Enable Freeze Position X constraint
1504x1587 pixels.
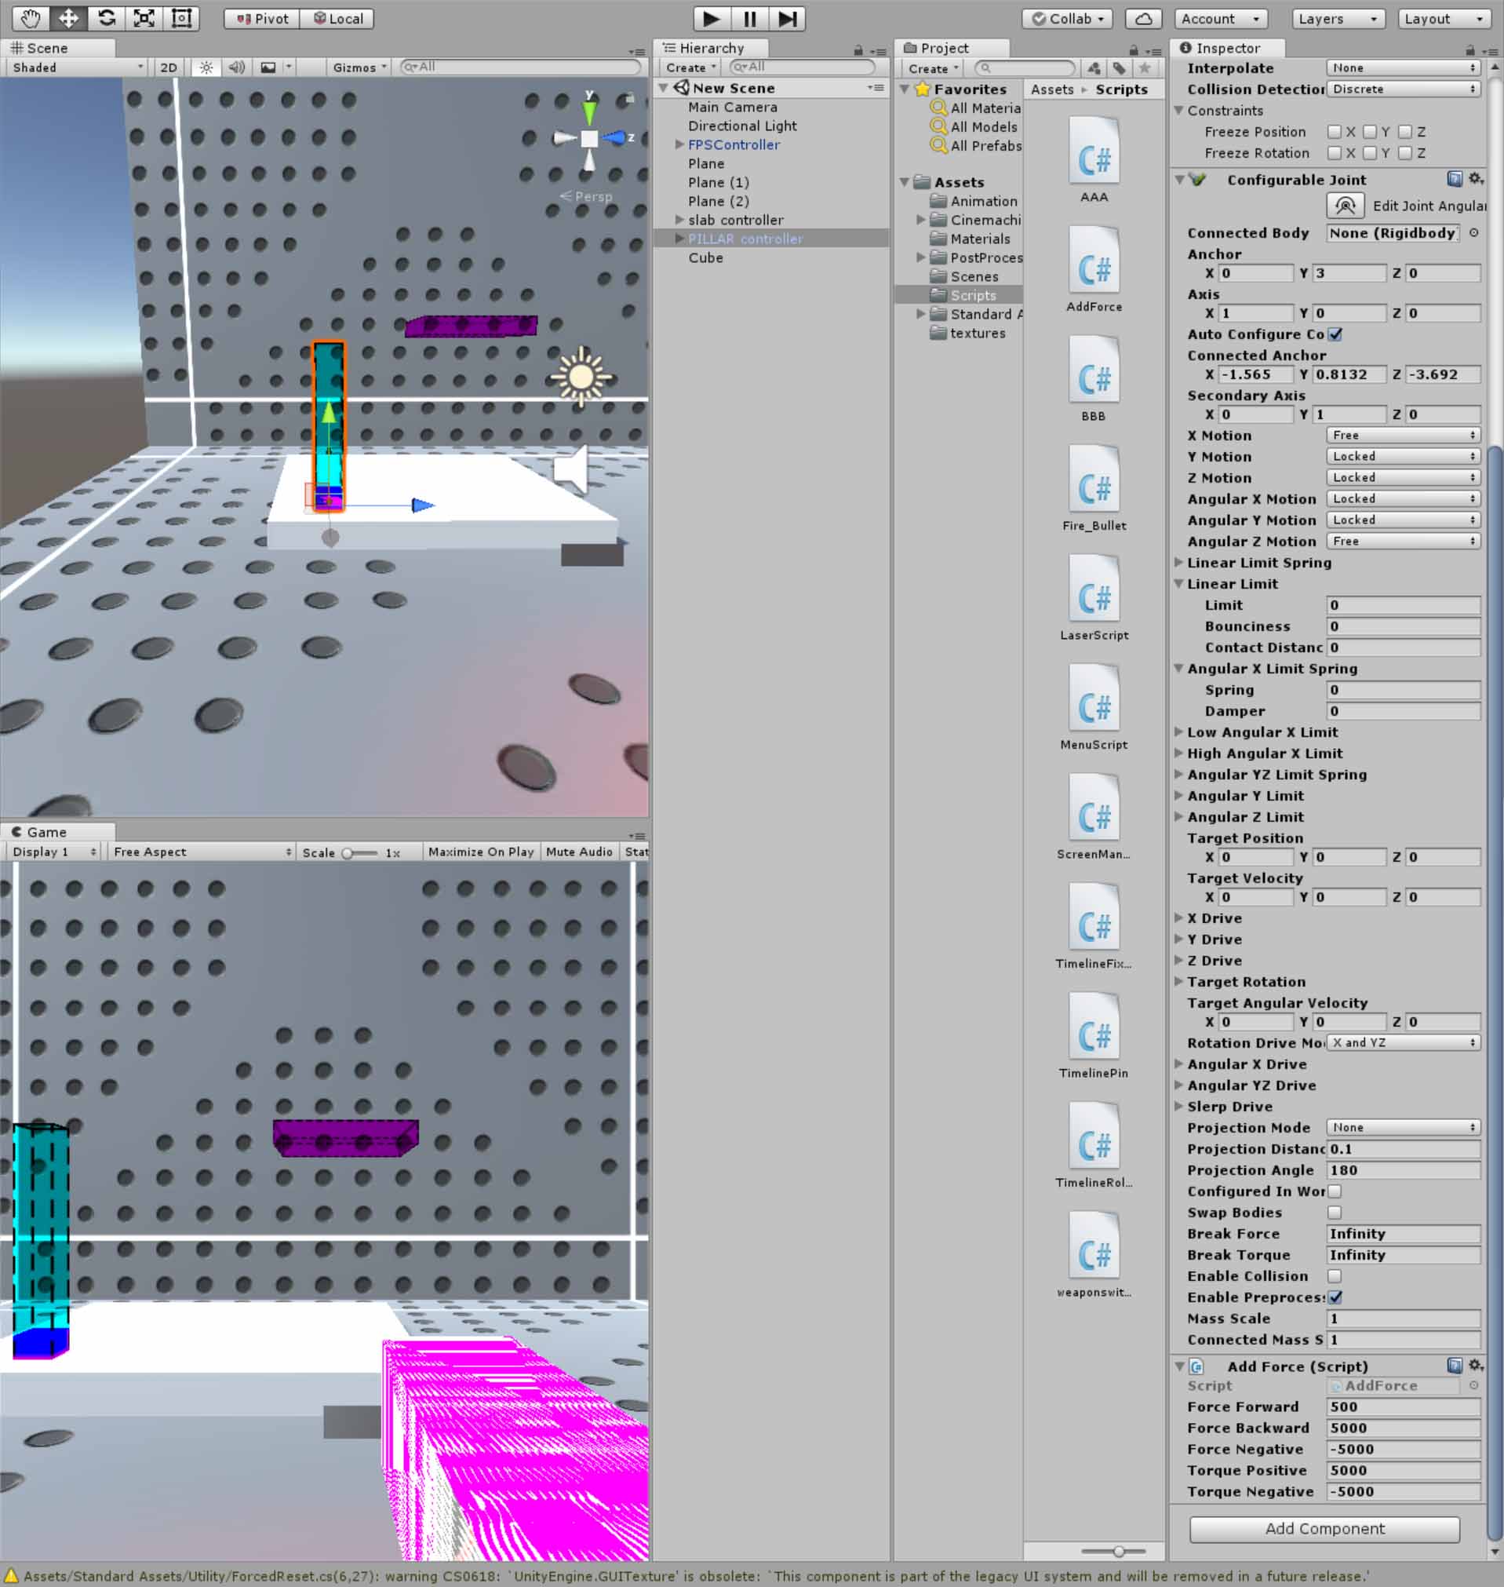(1335, 132)
